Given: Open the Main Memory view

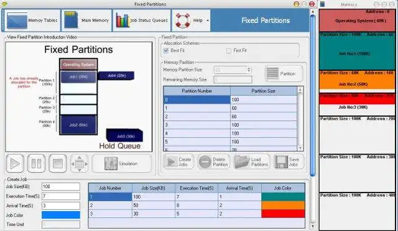Looking at the screenshot, I should pos(86,20).
